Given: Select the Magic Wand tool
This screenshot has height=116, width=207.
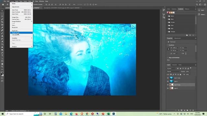Looking at the screenshot, I should tap(2, 19).
